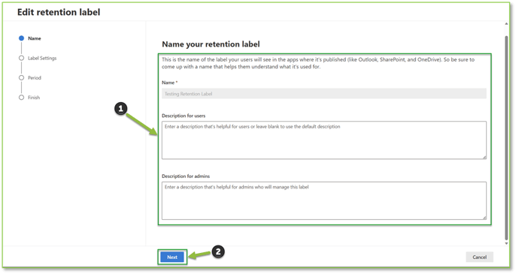Click the disabled Name input field
Screen dimensions: 516x274
[323, 94]
